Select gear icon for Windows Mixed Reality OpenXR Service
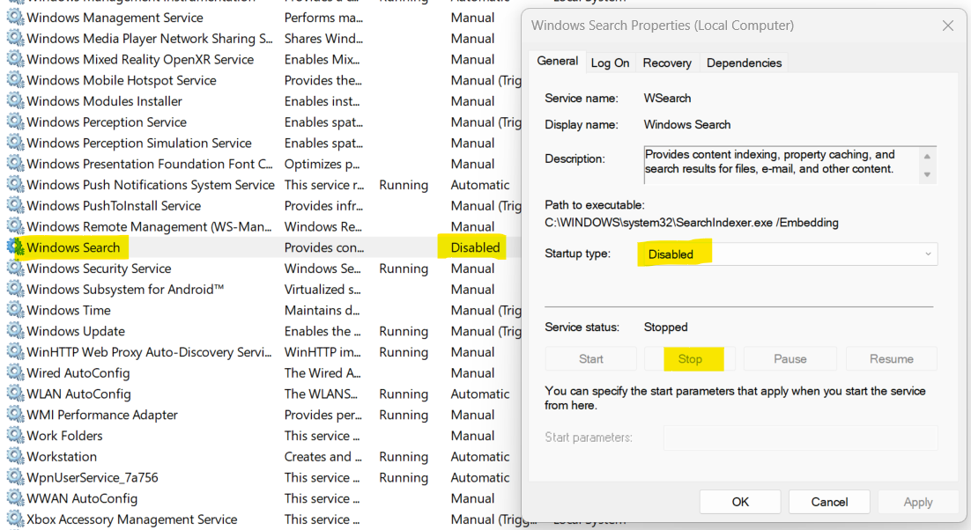 16,59
